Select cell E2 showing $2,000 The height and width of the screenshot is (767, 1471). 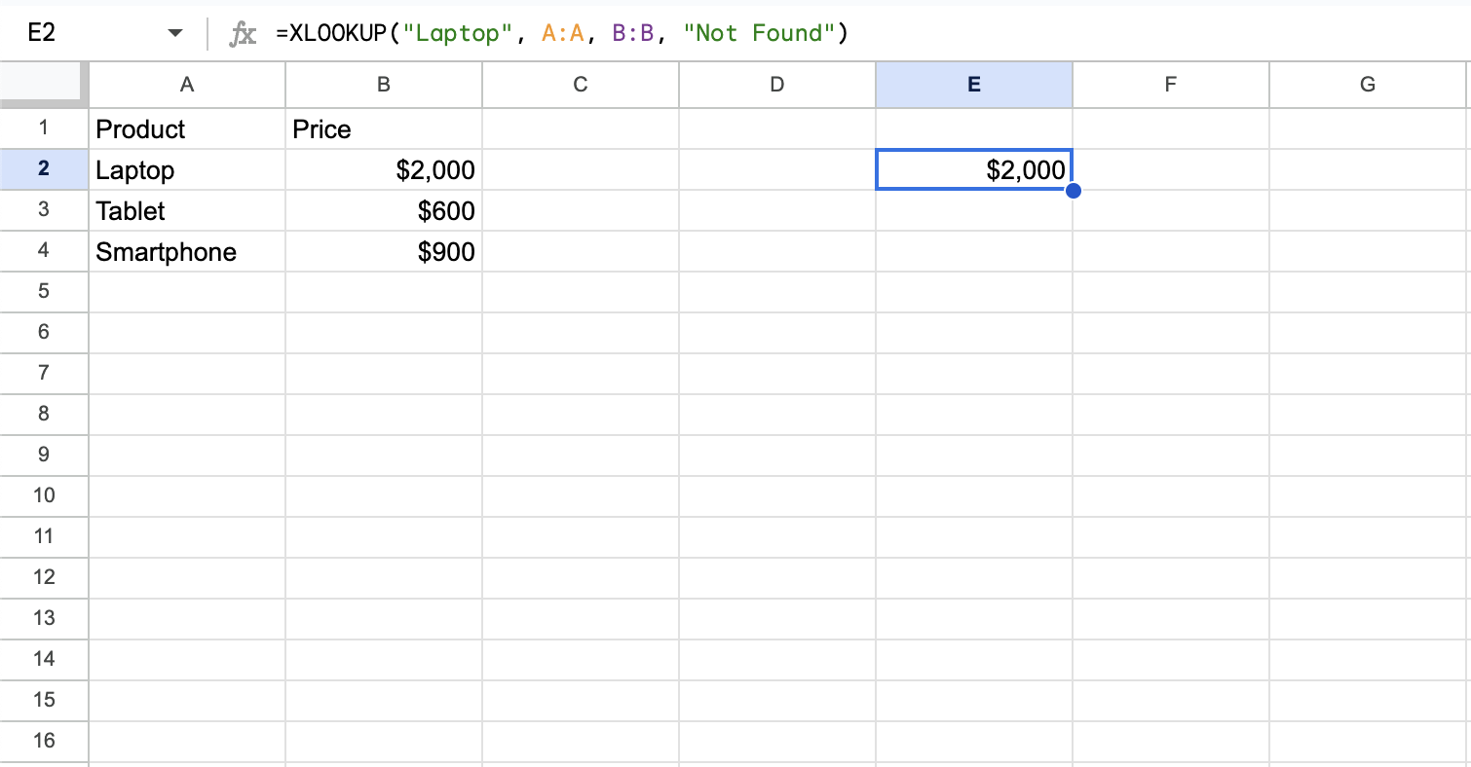(x=973, y=170)
